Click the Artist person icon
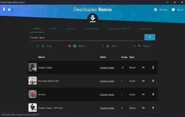 (108, 46)
